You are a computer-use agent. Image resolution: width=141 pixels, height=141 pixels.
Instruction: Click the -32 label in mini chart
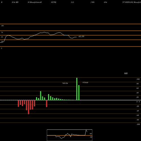[91, 137]
